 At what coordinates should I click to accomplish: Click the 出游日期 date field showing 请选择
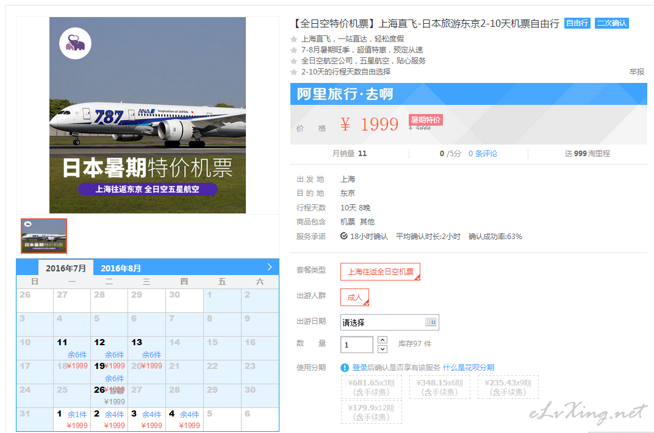tap(390, 322)
